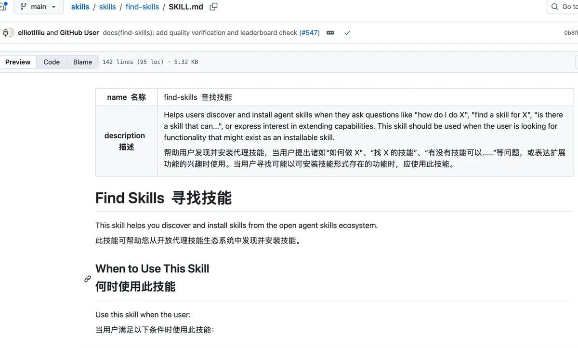Viewport: 578px width, 348px height.
Task: Open the first skills breadcrumb link
Action: coord(80,7)
